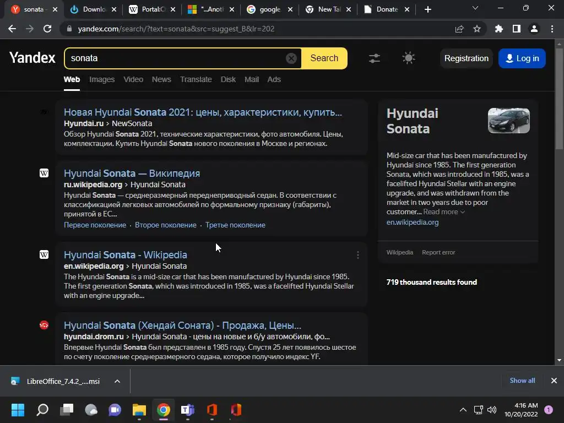
Task: Open the Windows Start menu
Action: click(18, 410)
